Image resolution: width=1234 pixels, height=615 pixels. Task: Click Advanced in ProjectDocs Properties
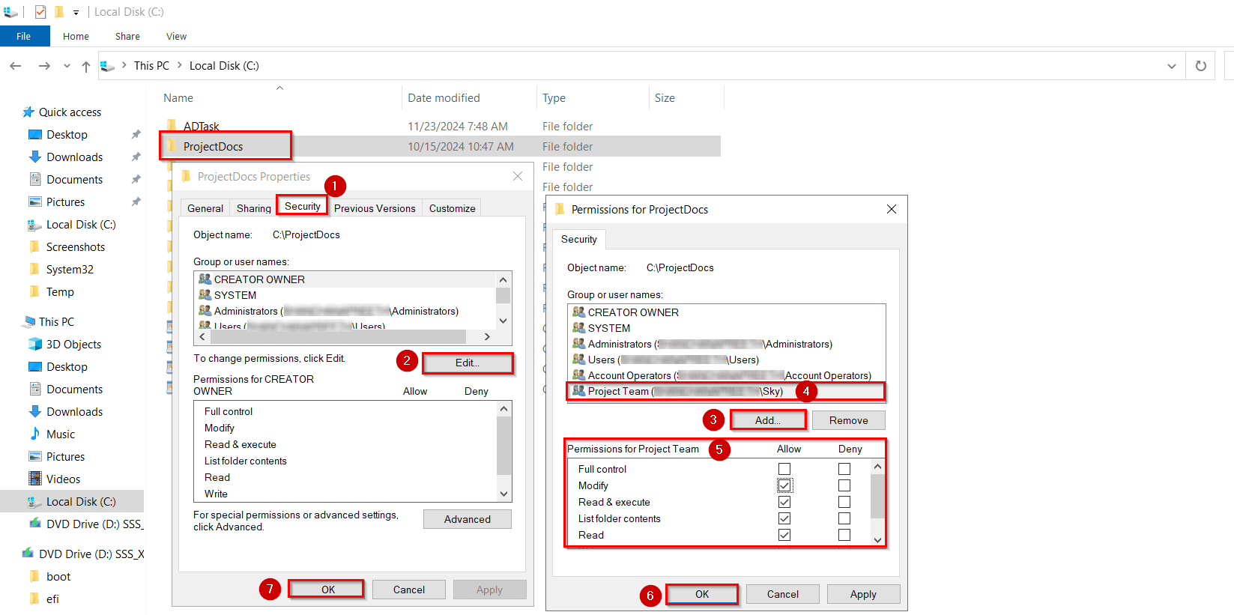[x=468, y=519]
